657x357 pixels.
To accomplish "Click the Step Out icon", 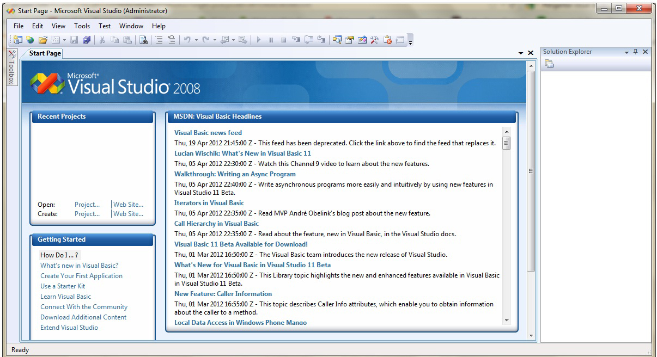I will click(323, 40).
